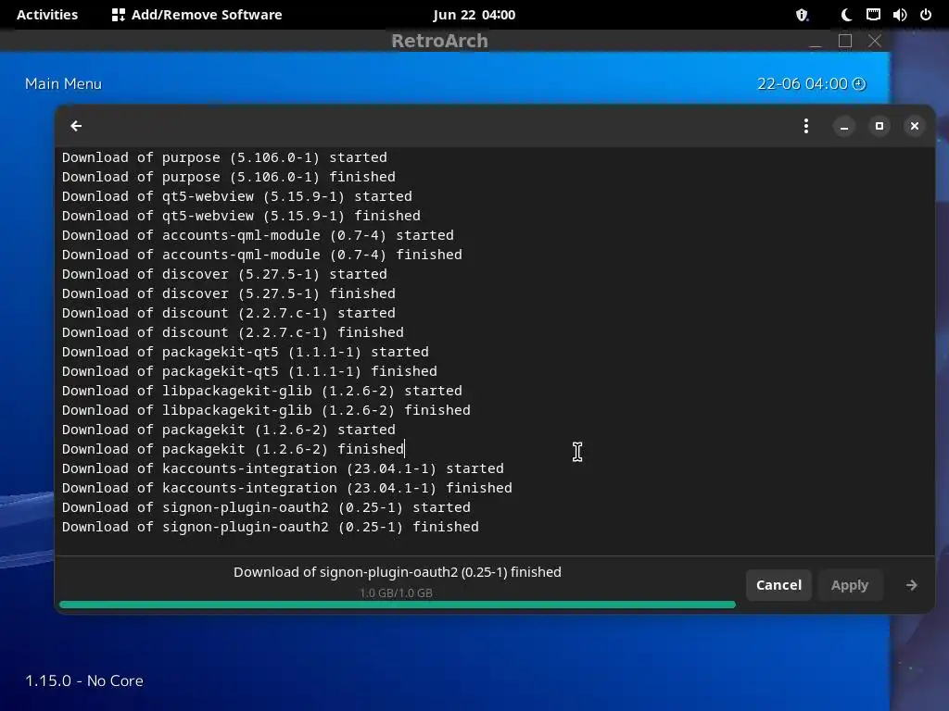Image resolution: width=949 pixels, height=711 pixels.
Task: Click the line discount (2.2.7.c-1) finished
Action: click(x=233, y=332)
